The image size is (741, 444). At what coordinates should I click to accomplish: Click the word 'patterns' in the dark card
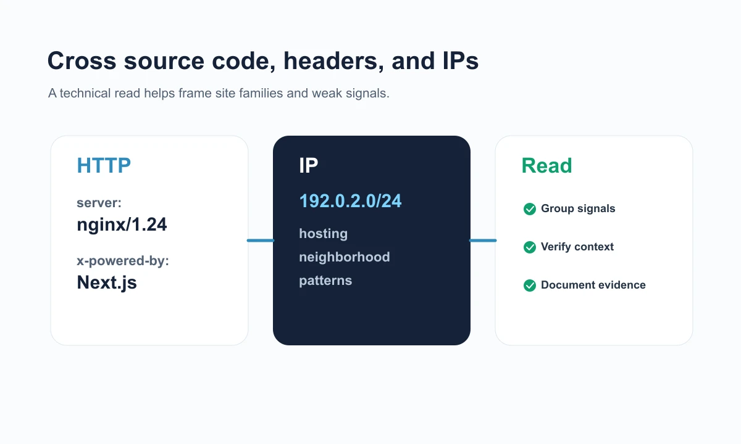[325, 281]
